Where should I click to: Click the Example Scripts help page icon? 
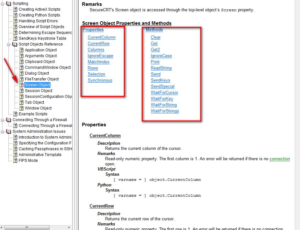click(x=15, y=114)
